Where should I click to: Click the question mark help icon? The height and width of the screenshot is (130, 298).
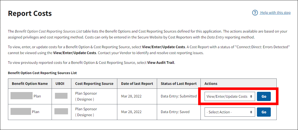tap(255, 13)
